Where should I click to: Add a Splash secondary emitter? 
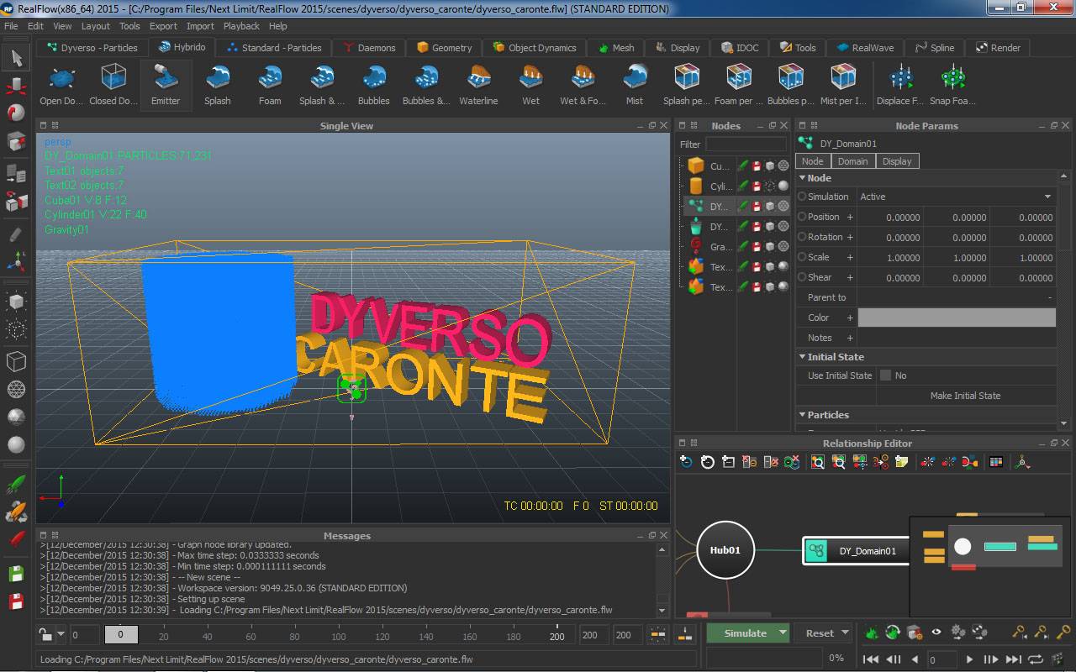pyautogui.click(x=217, y=85)
